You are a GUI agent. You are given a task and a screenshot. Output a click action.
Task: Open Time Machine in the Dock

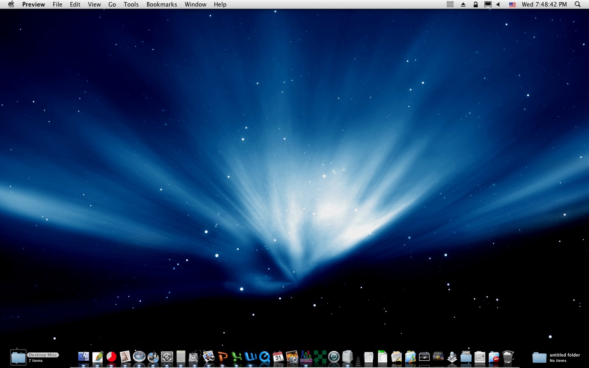(x=334, y=357)
